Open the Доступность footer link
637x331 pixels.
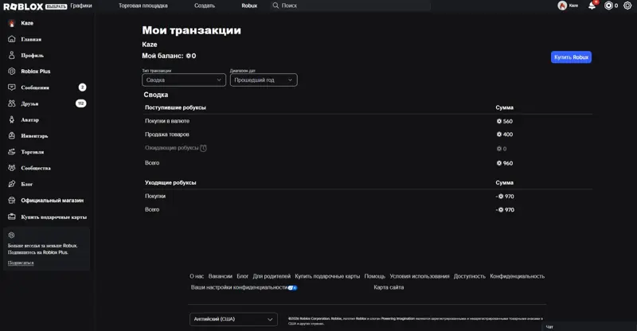[x=470, y=276]
